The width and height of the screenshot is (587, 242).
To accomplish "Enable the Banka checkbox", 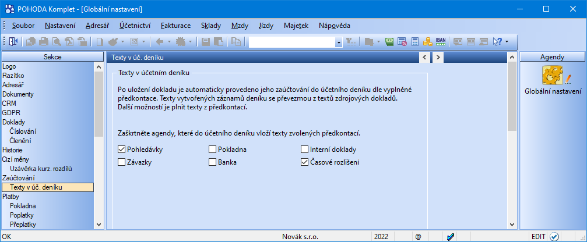I will [x=213, y=162].
